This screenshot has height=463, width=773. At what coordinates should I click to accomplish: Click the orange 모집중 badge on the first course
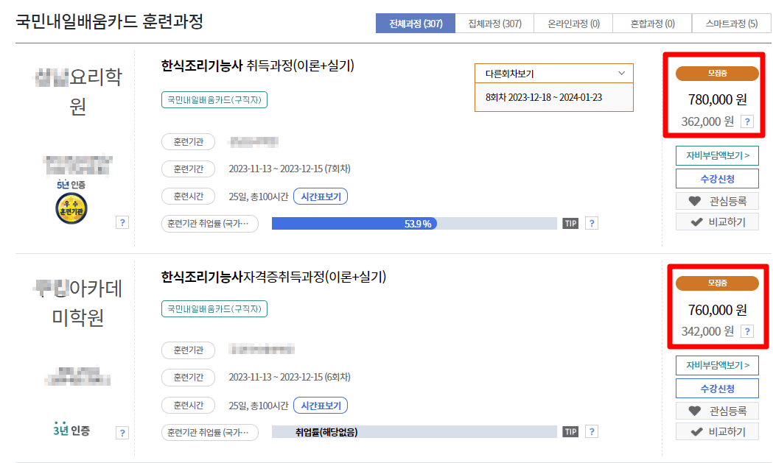click(x=716, y=74)
